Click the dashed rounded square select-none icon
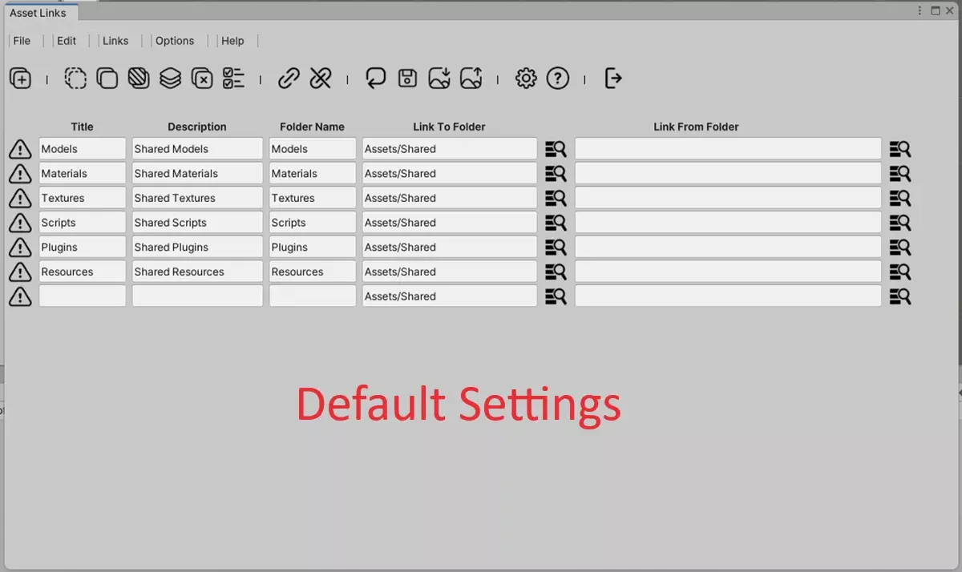 tap(75, 79)
